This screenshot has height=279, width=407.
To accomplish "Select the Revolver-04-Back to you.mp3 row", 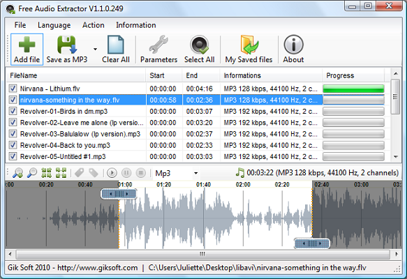I will (x=197, y=145).
